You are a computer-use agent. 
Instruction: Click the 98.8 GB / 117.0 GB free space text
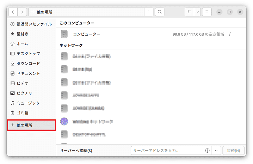pyautogui.click(x=198, y=34)
